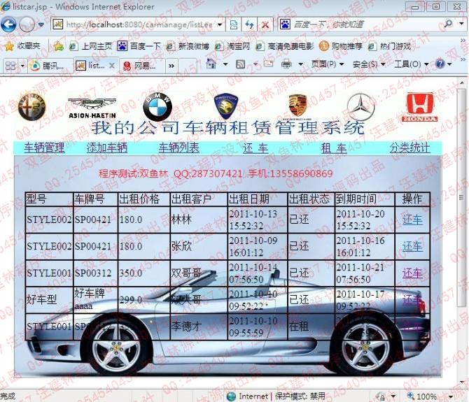Click Internet protected mode status text
469x402 pixels.
pyautogui.click(x=276, y=396)
